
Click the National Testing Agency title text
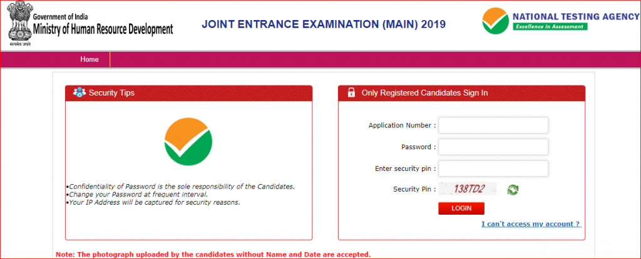pos(576,17)
